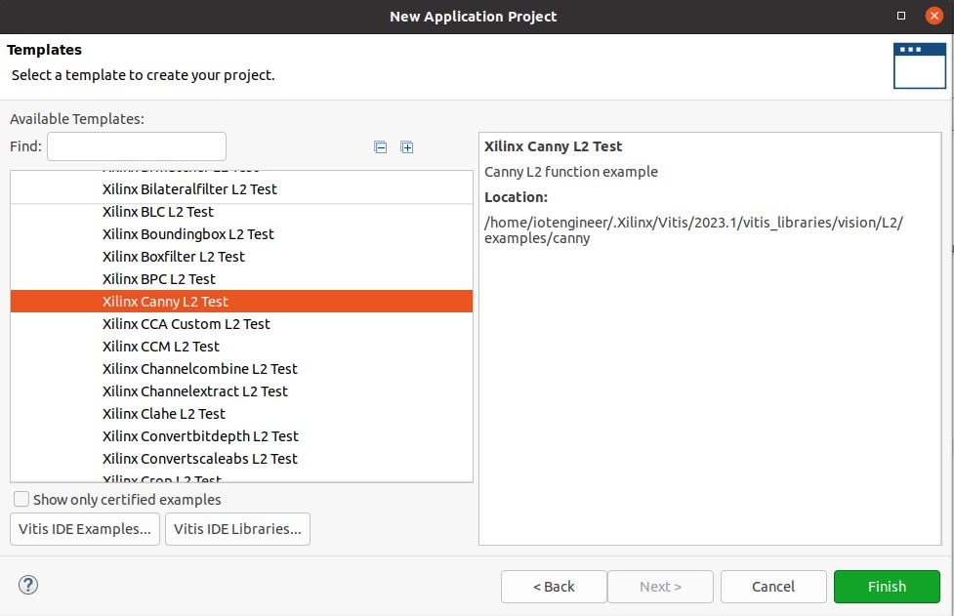Pick Xilinx CCA Custom L2 Test
This screenshot has height=616, width=954.
pyautogui.click(x=186, y=324)
